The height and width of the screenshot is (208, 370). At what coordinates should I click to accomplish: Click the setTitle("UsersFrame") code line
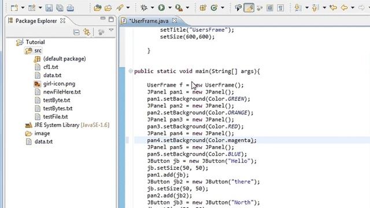pos(197,30)
